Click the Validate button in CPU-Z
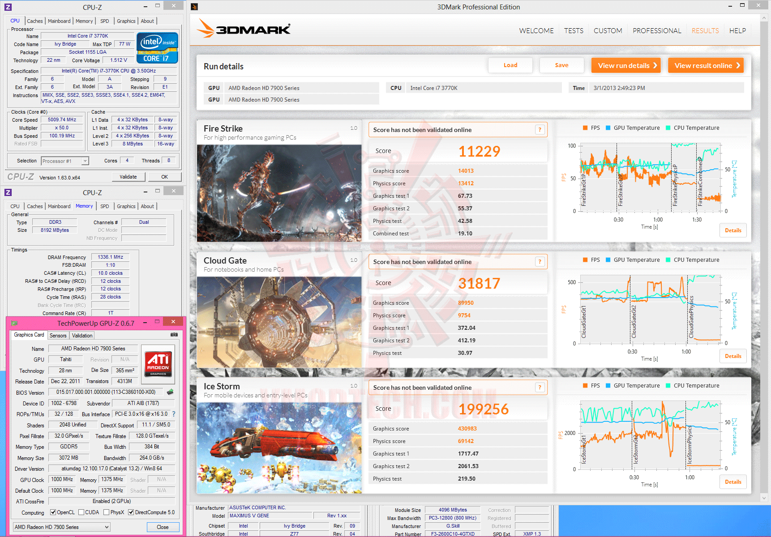The width and height of the screenshot is (771, 537). tap(128, 177)
